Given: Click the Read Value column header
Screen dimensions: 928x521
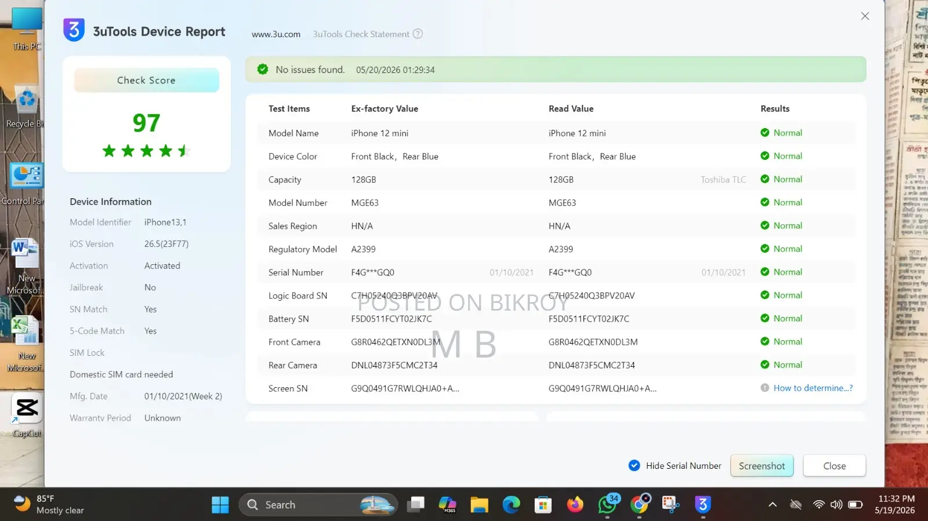Looking at the screenshot, I should (x=571, y=108).
